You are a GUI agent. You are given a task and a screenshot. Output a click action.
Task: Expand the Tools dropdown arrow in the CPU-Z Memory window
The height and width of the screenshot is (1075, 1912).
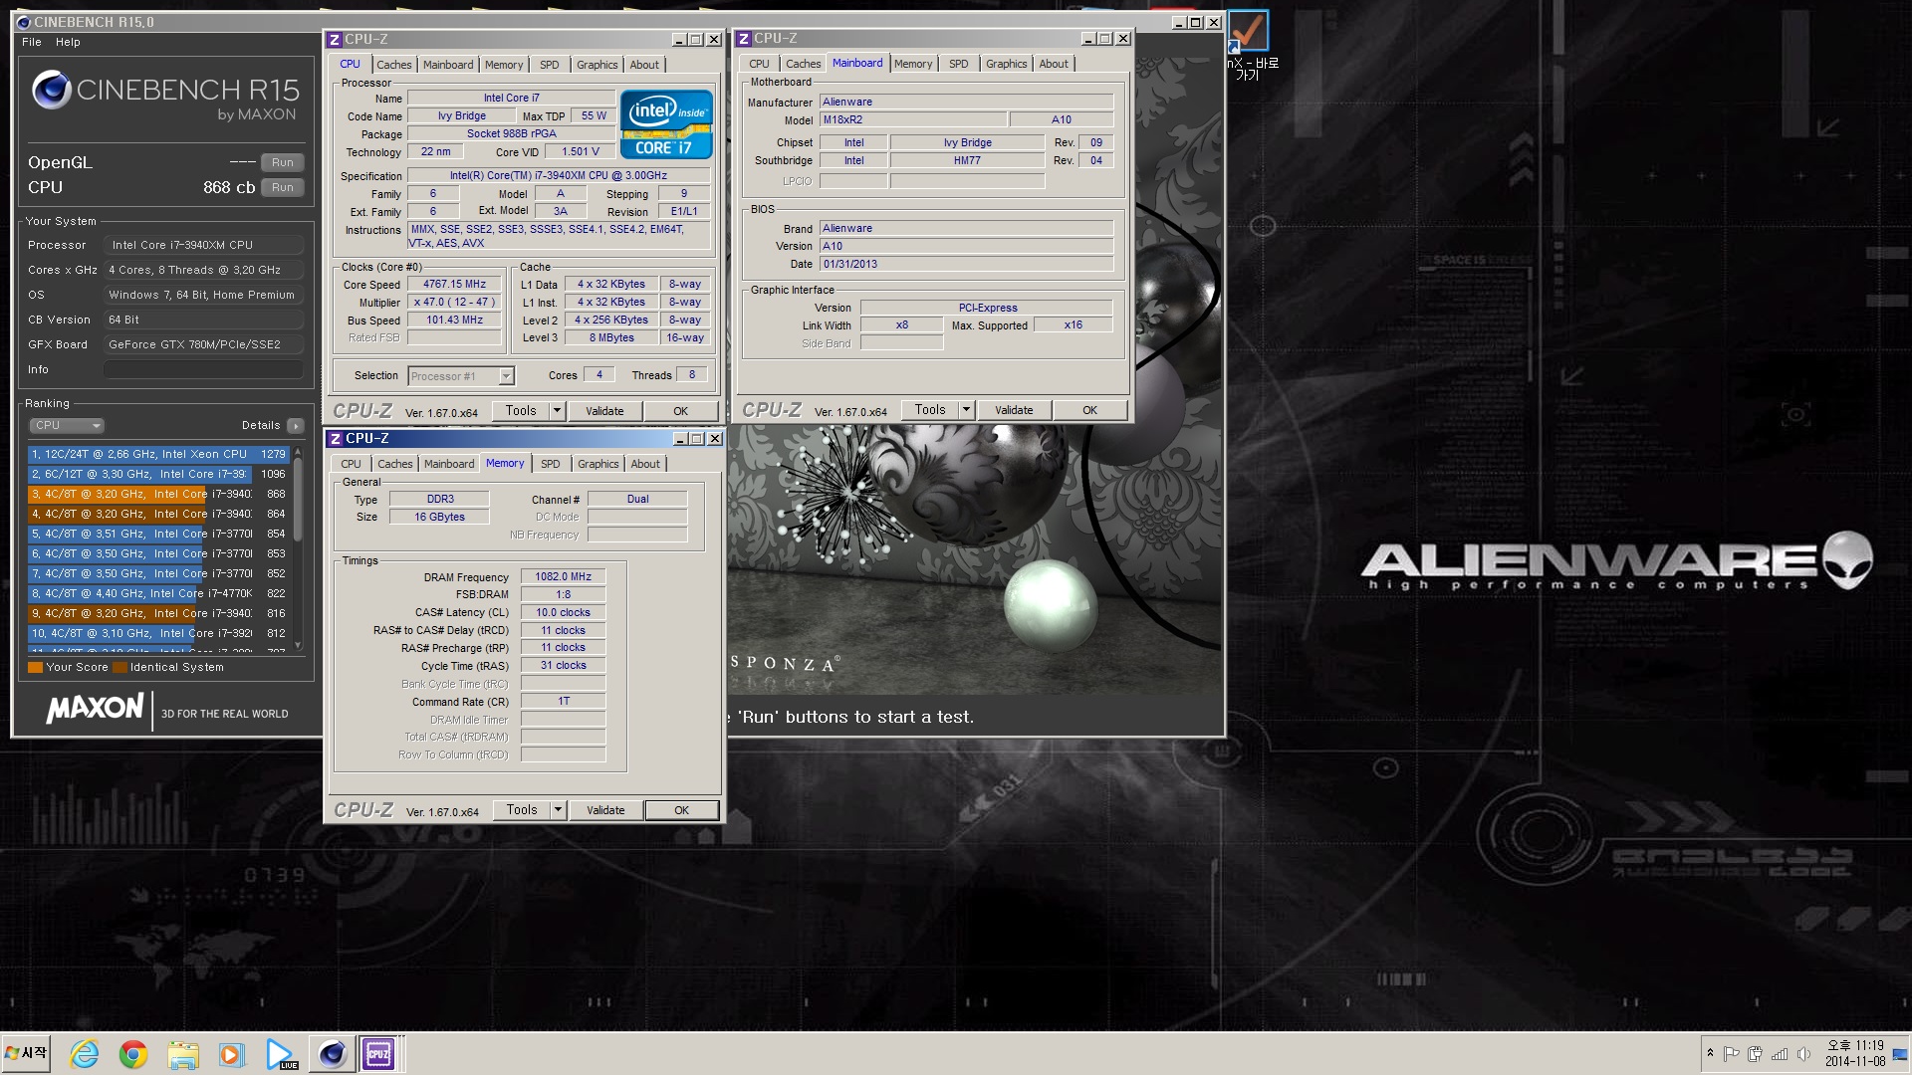[x=559, y=810]
